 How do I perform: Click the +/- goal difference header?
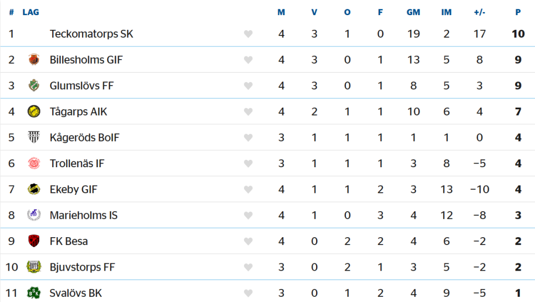(480, 13)
